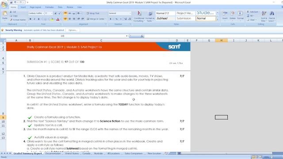Increase the font size
283x159 pixels.
[x=56, y=13]
